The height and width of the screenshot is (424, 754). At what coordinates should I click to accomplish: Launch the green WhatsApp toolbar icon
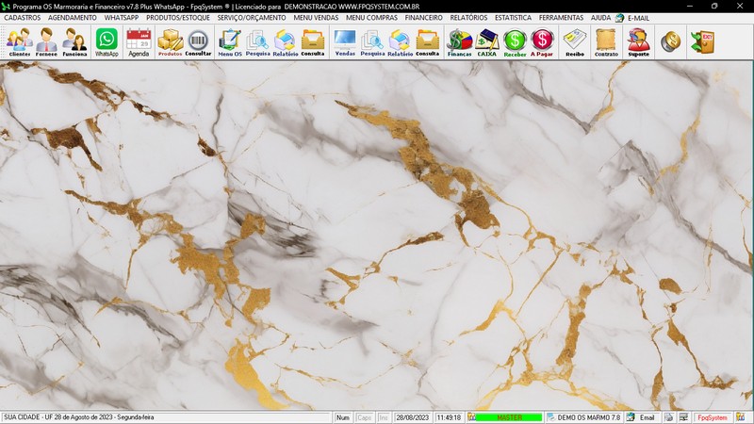point(107,42)
